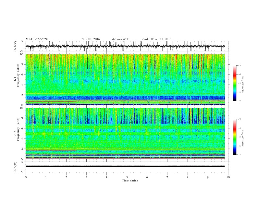Image resolution: width=257 pixels, height=199 pixels.
Task: Click the ch.3 flat voltage trace
Action: coord(125,166)
